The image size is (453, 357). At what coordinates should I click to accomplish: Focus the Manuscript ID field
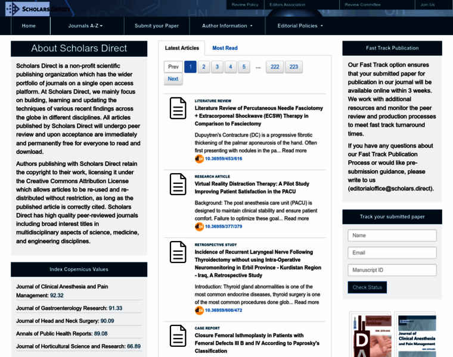tap(392, 270)
